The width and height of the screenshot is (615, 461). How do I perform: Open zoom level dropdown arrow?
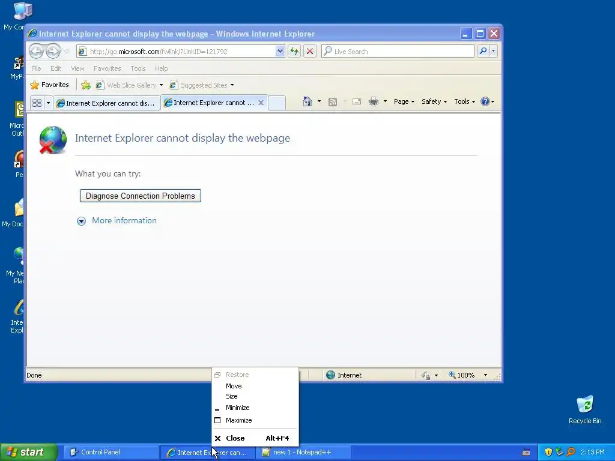pyautogui.click(x=485, y=375)
